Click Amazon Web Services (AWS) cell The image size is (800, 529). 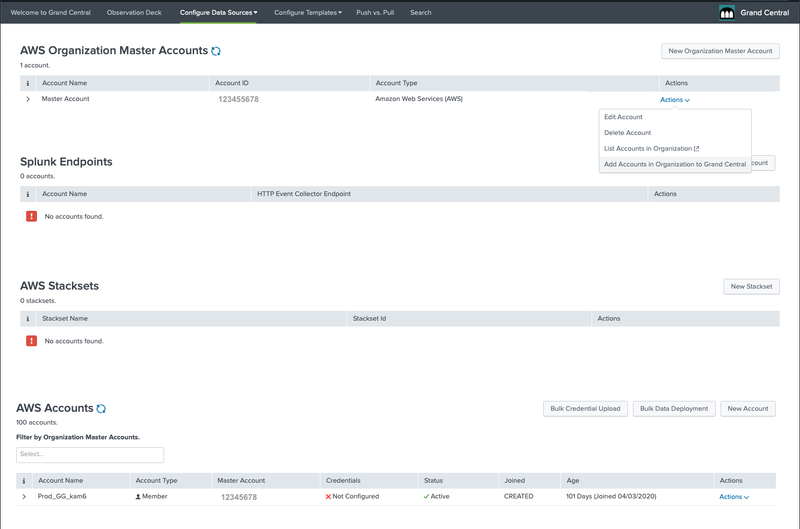click(x=419, y=99)
